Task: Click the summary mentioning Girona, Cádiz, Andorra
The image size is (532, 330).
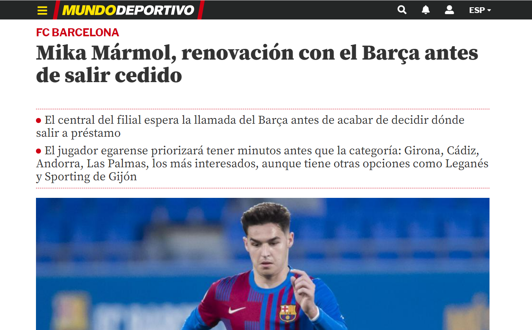Action: (x=263, y=164)
